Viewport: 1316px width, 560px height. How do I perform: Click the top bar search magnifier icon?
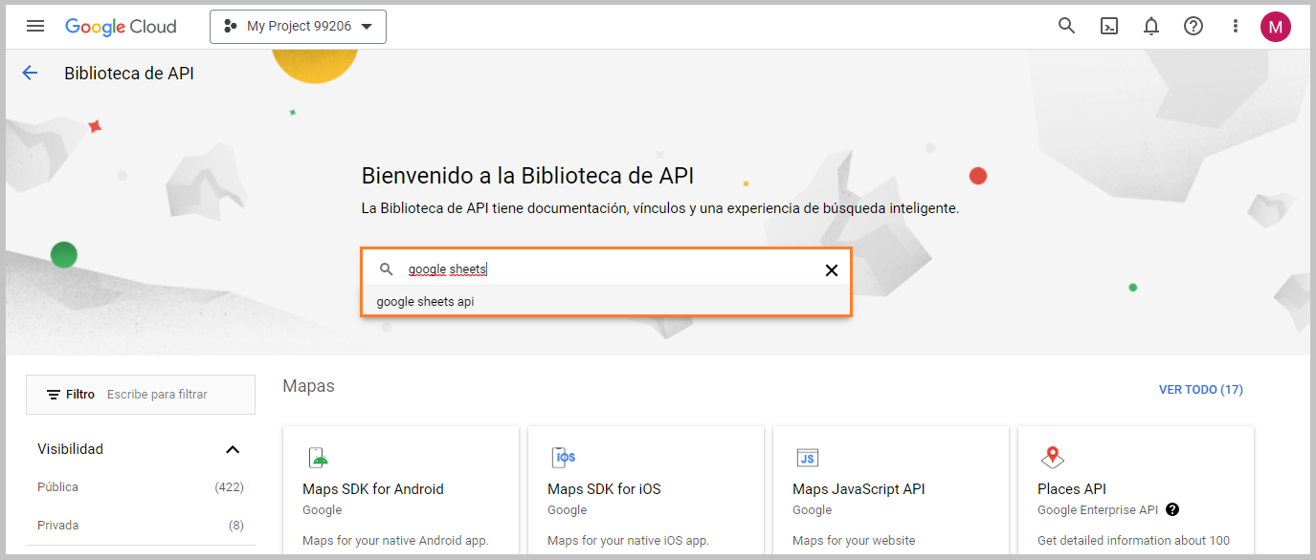tap(1066, 26)
